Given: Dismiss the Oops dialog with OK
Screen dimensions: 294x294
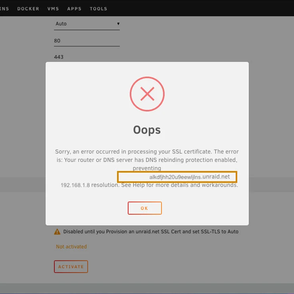Looking at the screenshot, I should pos(144,208).
